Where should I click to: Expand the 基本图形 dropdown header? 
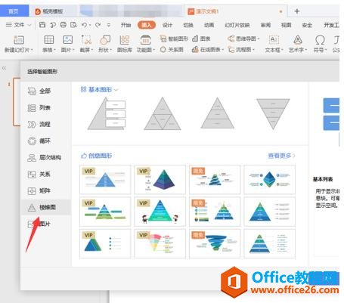click(99, 89)
